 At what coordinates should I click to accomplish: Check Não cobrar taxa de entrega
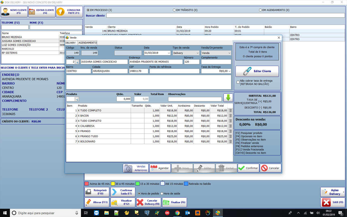tap(238, 82)
